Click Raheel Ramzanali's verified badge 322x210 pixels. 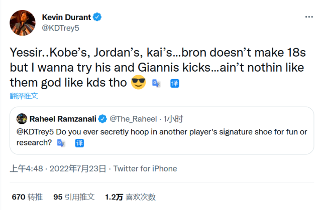coord(102,119)
